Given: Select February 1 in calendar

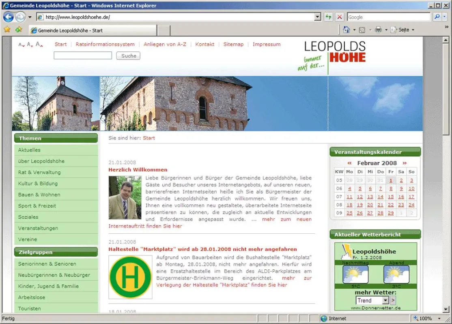Looking at the screenshot, I should [x=391, y=180].
